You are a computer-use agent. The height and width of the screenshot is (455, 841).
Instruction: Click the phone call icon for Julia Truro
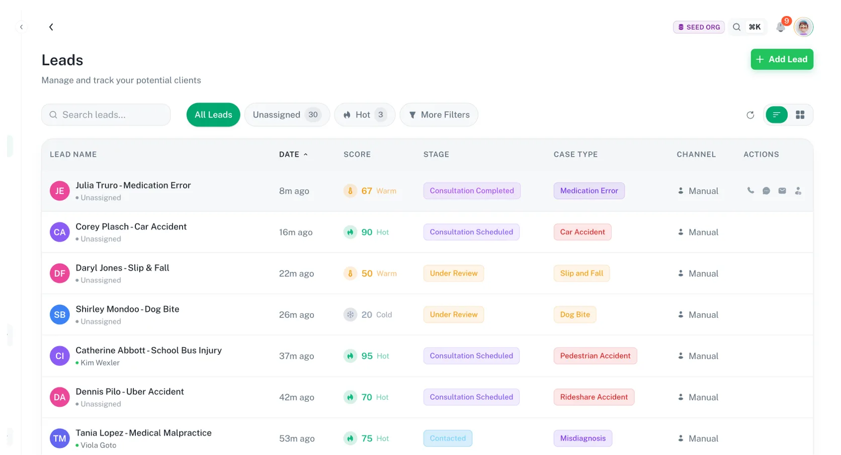coord(750,191)
